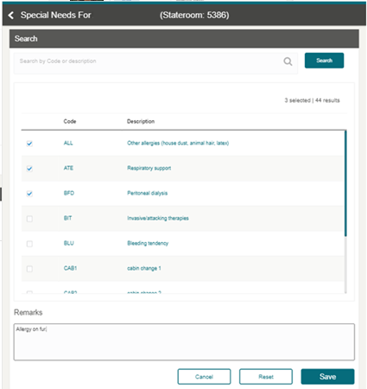Image resolution: width=367 pixels, height=389 pixels.
Task: Uncheck the ALL allergies checkbox
Action: 29,143
